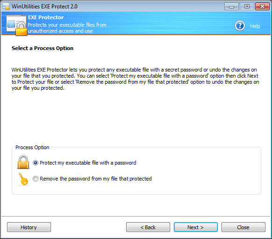
Task: Proceed with the Next button
Action: point(196,227)
